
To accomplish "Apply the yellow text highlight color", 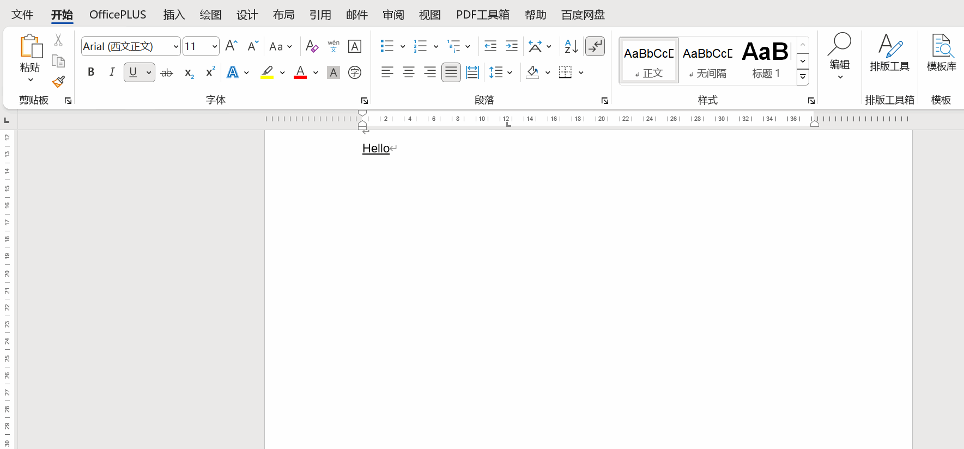I will [266, 72].
